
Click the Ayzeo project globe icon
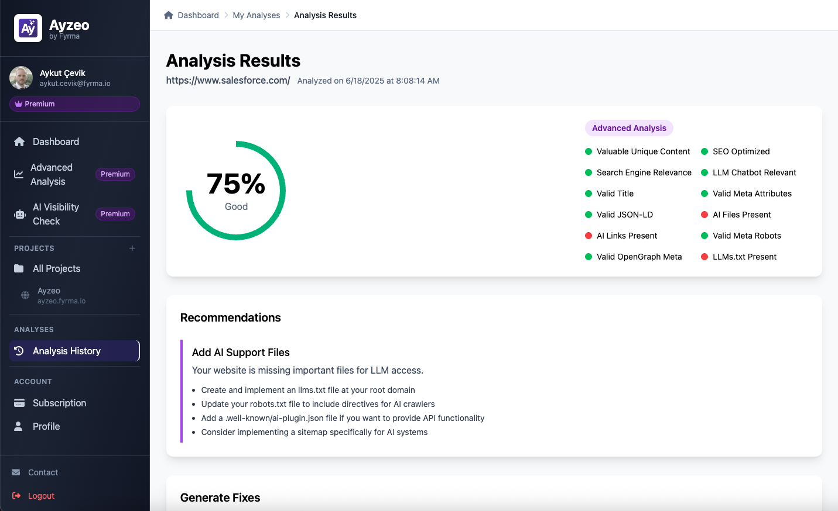pos(25,295)
